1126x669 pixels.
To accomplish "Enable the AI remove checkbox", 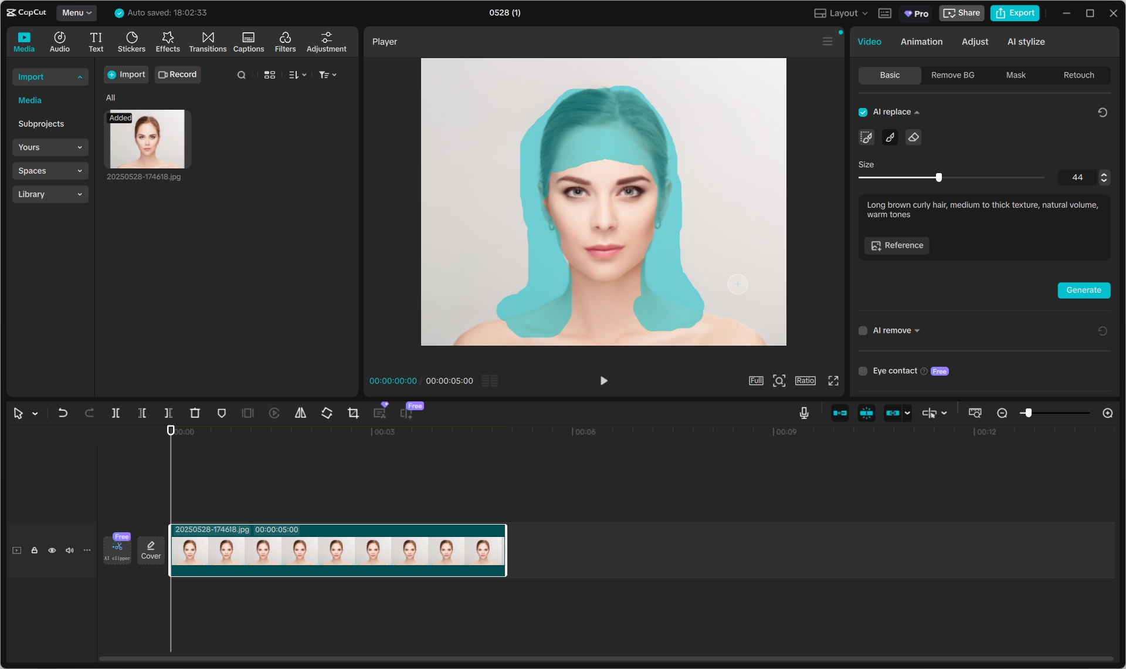I will (863, 331).
